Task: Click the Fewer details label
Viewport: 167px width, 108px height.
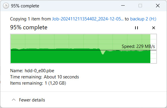Action: point(32,100)
